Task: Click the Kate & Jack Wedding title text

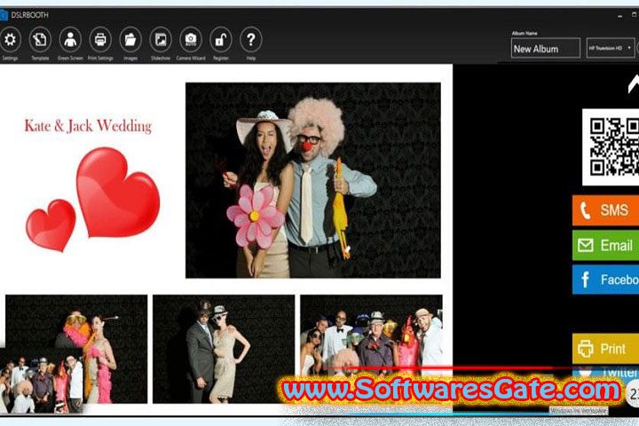Action: 88,126
